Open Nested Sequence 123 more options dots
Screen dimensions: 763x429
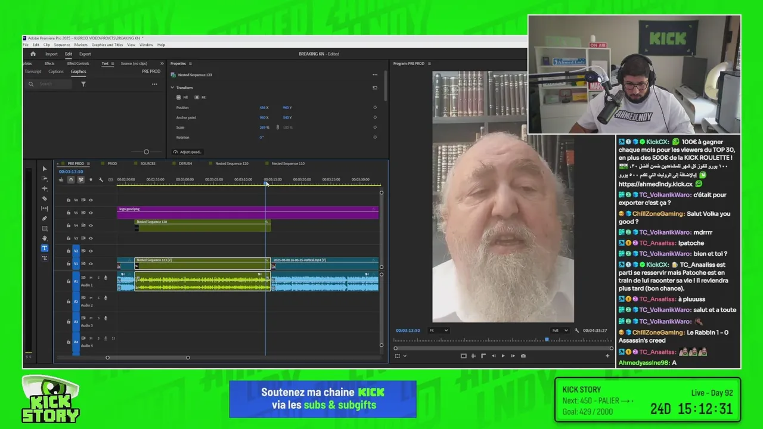click(x=375, y=74)
